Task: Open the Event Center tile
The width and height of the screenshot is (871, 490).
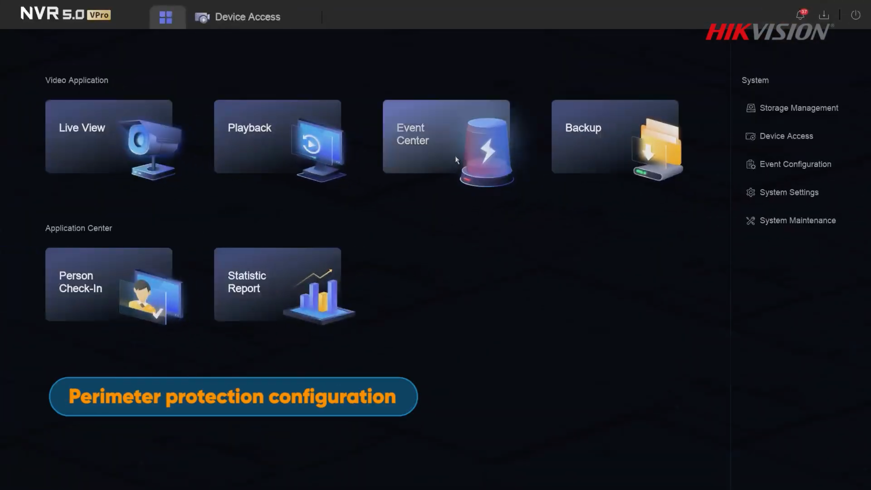Action: point(446,136)
